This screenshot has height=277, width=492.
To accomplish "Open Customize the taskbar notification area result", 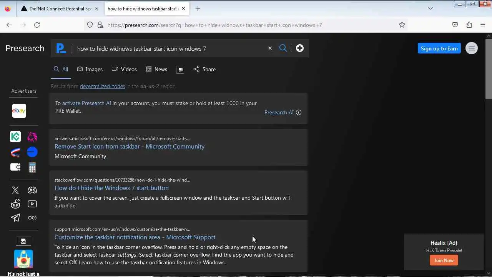I will pos(135,237).
